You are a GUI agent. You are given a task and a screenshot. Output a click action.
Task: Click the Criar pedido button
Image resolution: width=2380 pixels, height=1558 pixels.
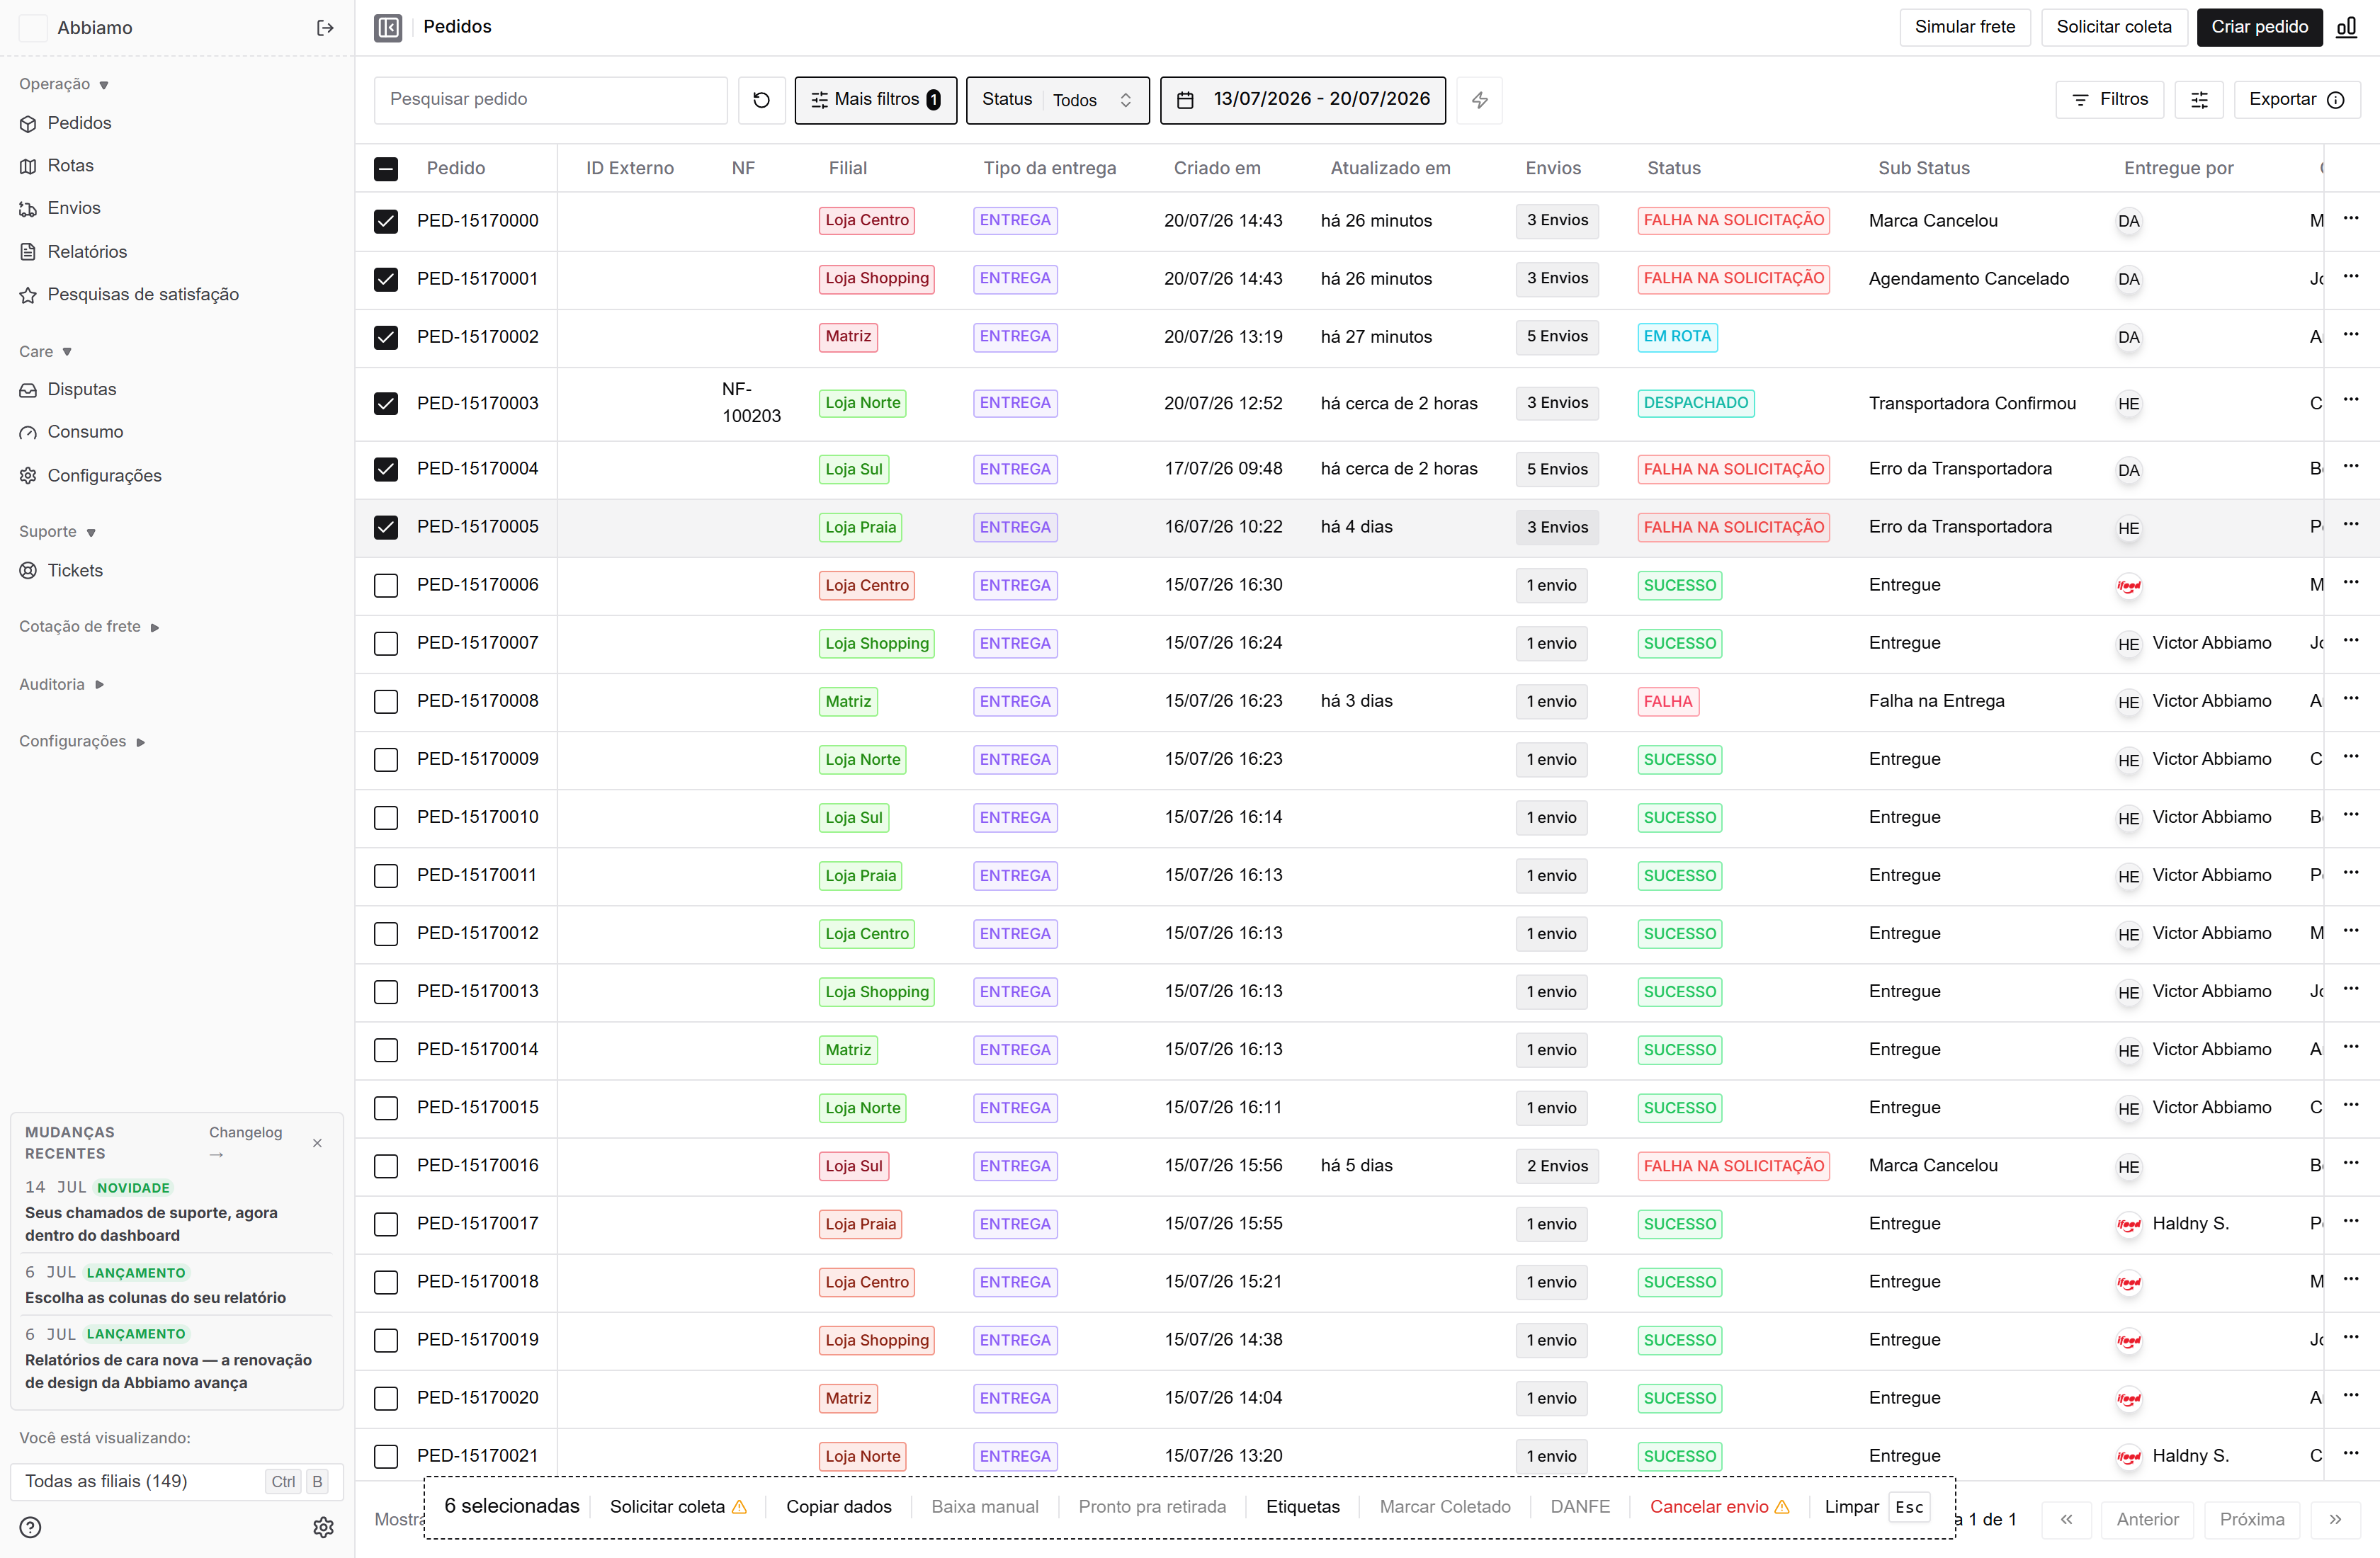[x=2259, y=27]
